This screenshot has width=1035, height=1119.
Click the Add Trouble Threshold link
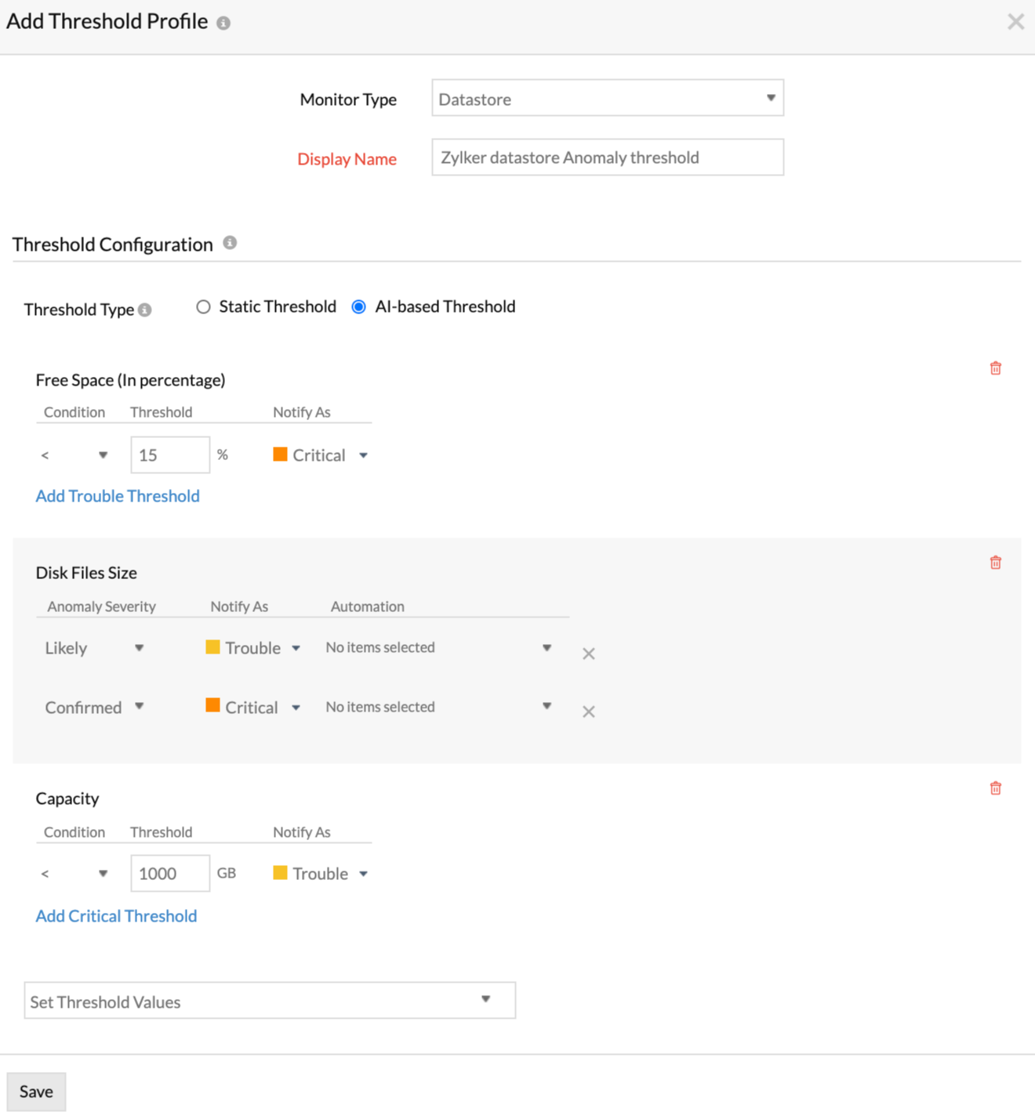point(117,495)
